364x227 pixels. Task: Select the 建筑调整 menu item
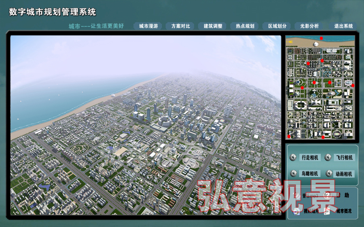tap(213, 26)
